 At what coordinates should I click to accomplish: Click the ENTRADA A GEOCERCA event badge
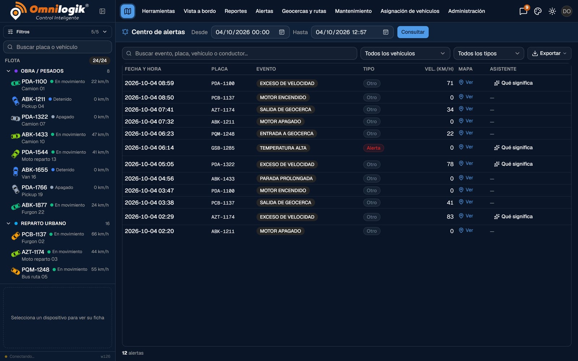click(286, 134)
